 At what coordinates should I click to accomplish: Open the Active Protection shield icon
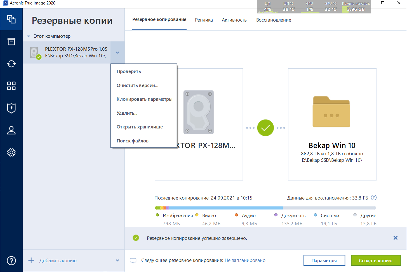11,108
